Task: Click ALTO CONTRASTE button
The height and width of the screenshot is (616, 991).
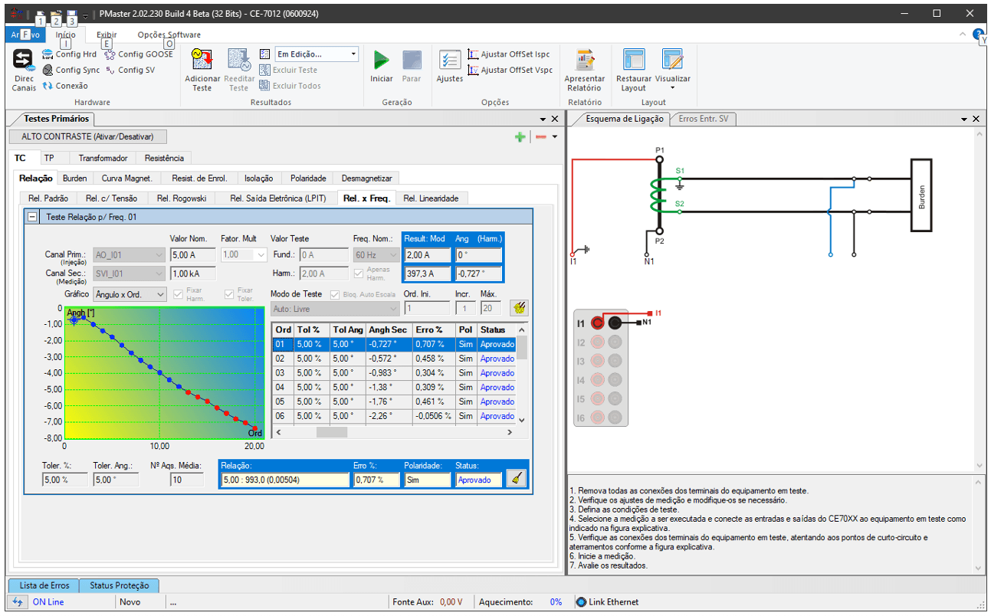Action: 87,136
